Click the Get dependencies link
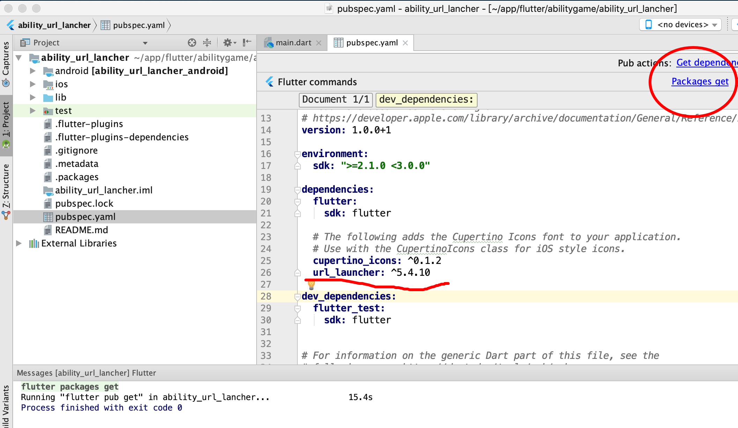This screenshot has height=428, width=738. [707, 62]
